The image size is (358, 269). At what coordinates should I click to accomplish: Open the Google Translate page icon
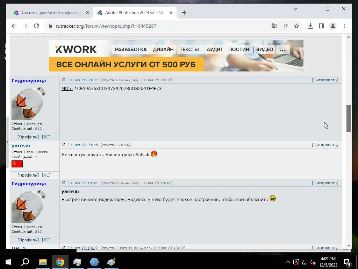(274, 26)
